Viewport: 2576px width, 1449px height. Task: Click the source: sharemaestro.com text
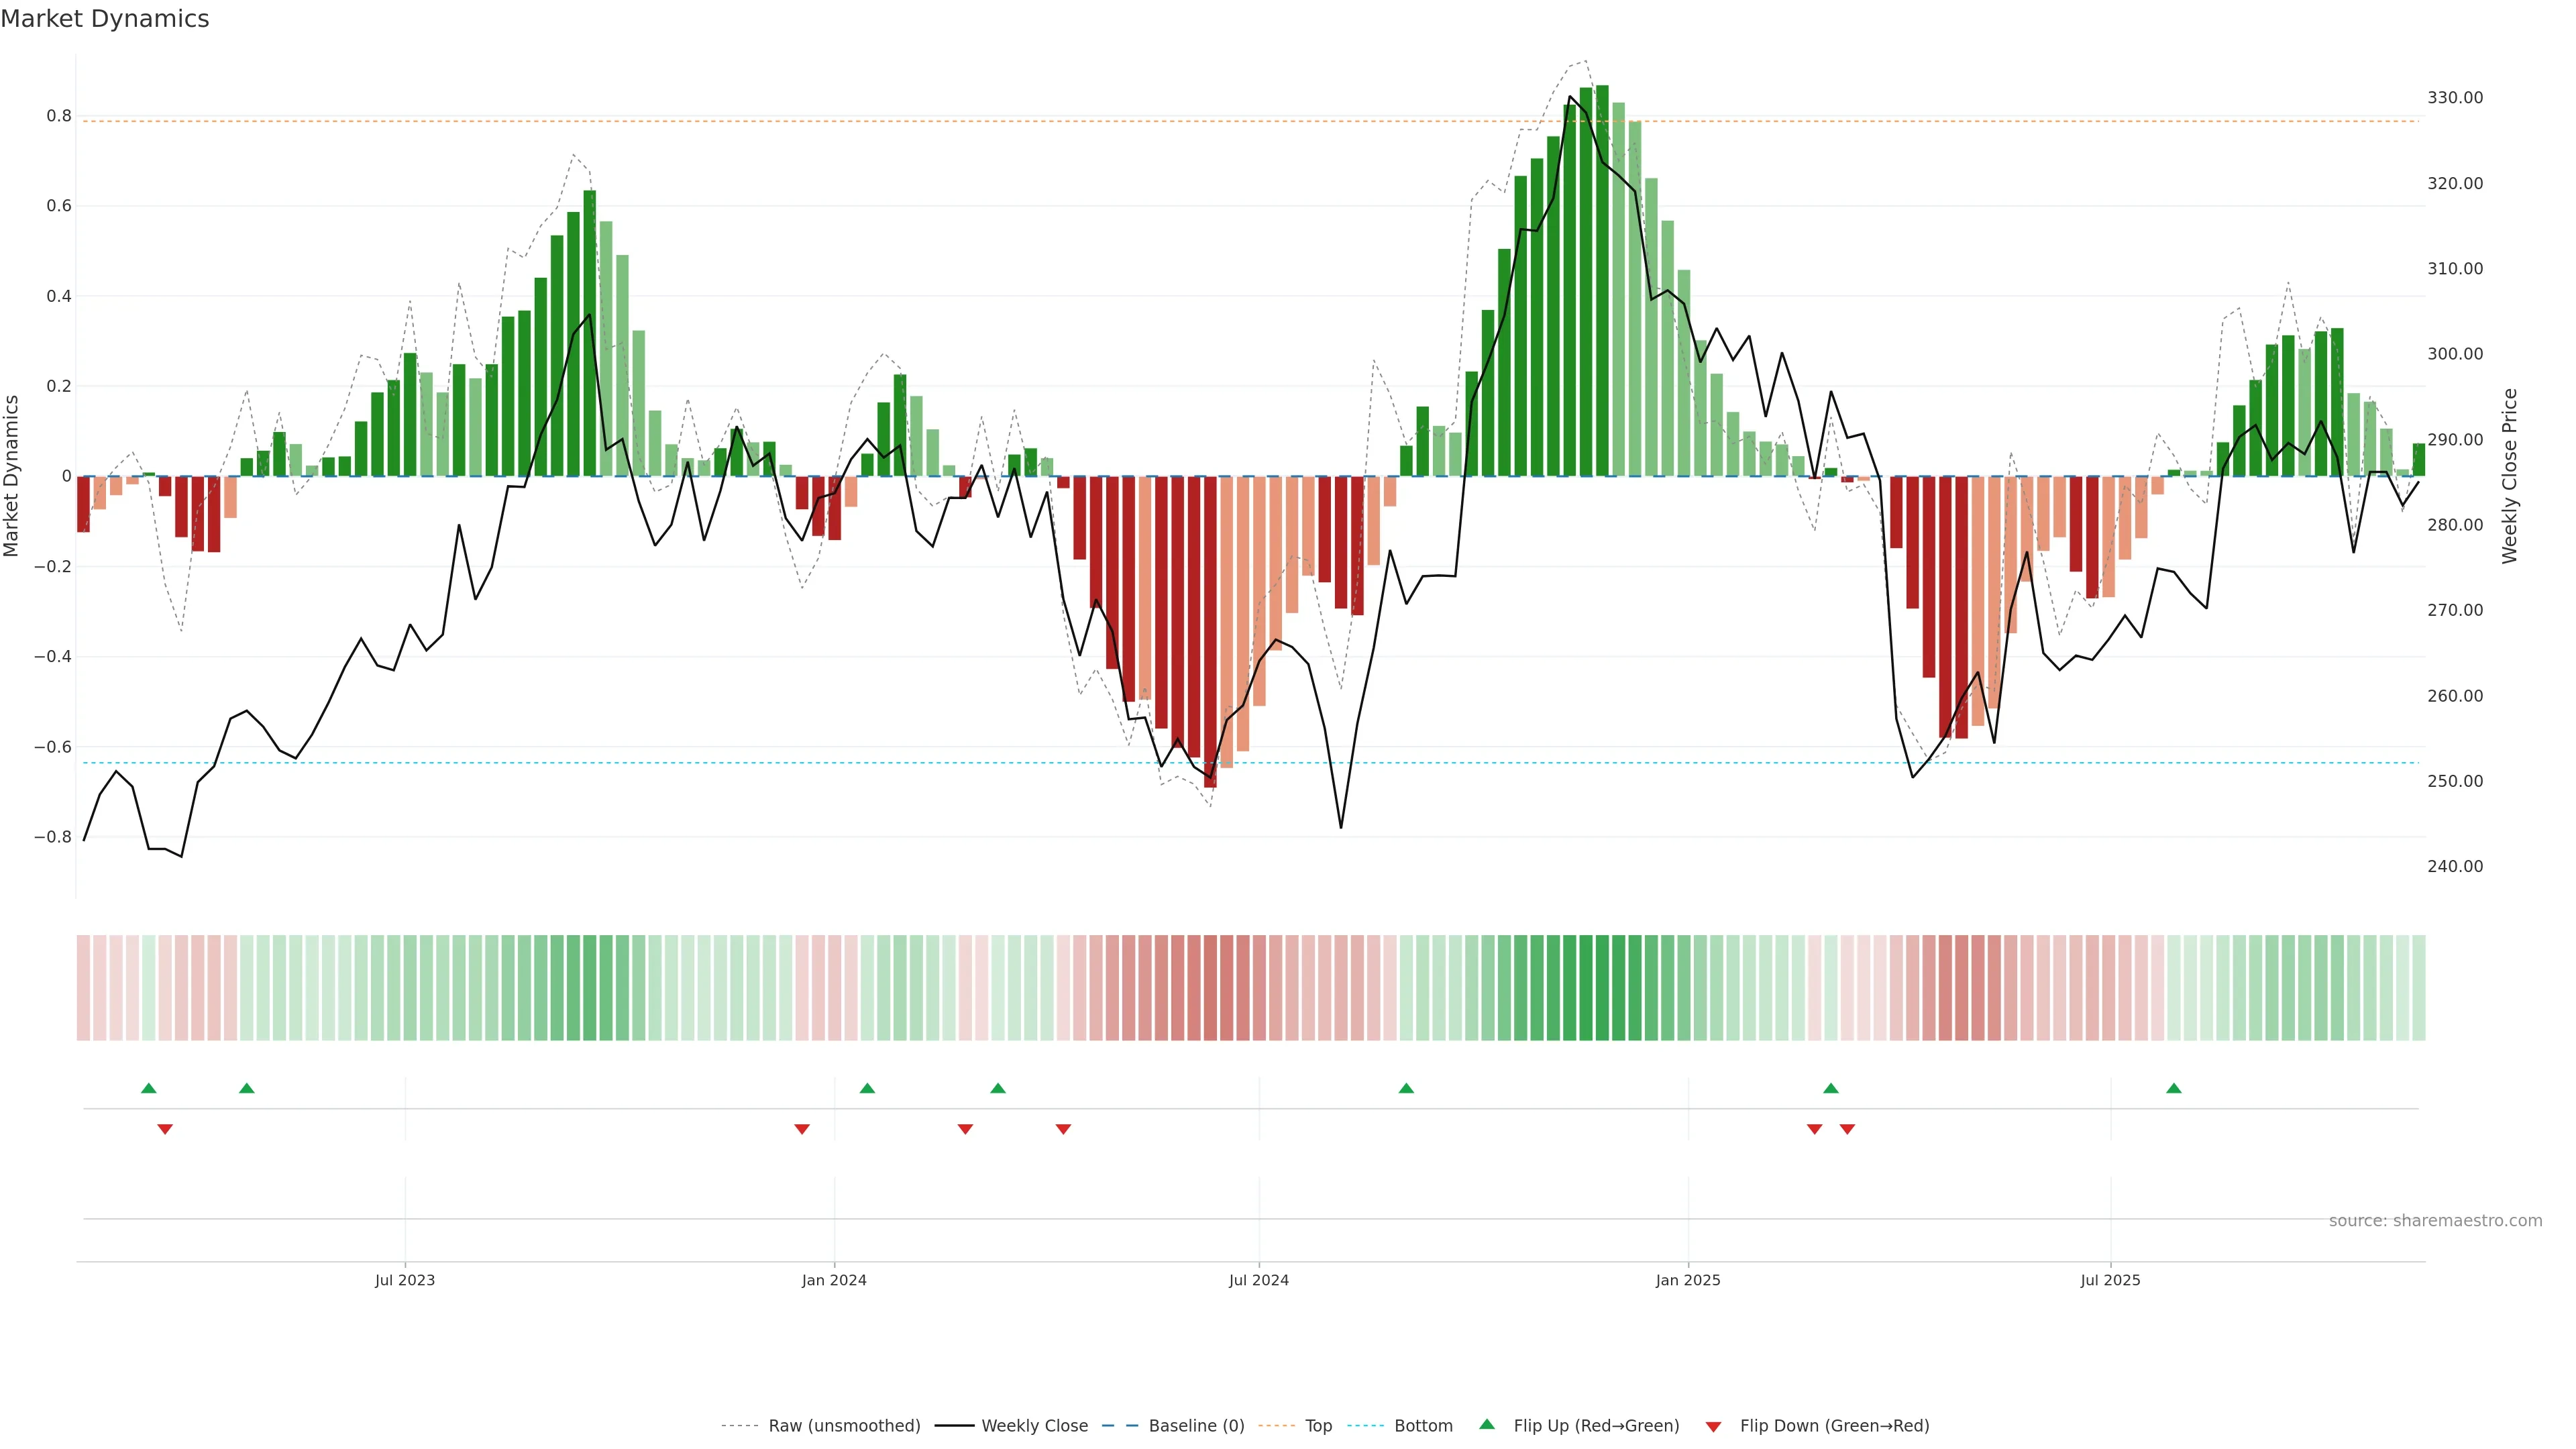2435,1221
